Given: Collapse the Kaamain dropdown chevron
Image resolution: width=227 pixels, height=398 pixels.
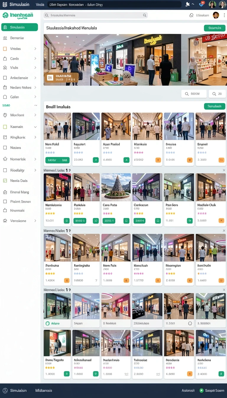Looking at the screenshot, I should pos(35,127).
